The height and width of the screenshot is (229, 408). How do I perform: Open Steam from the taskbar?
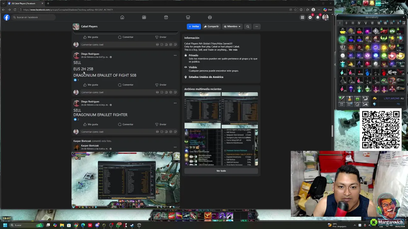(132, 225)
